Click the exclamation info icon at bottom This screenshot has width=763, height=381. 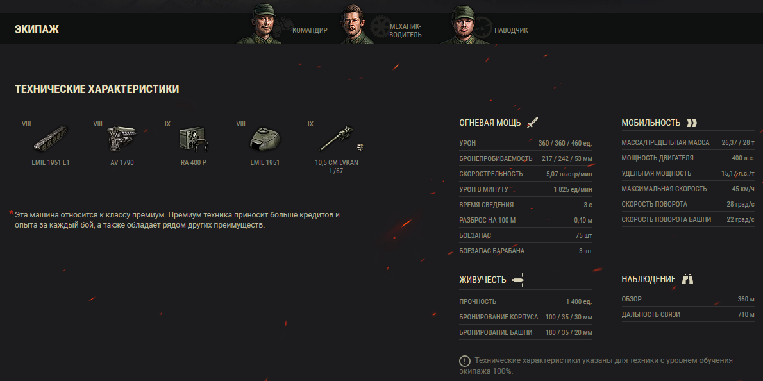[x=465, y=361]
